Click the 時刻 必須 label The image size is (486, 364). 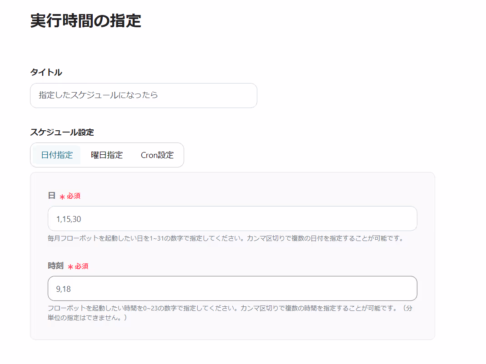(68, 266)
